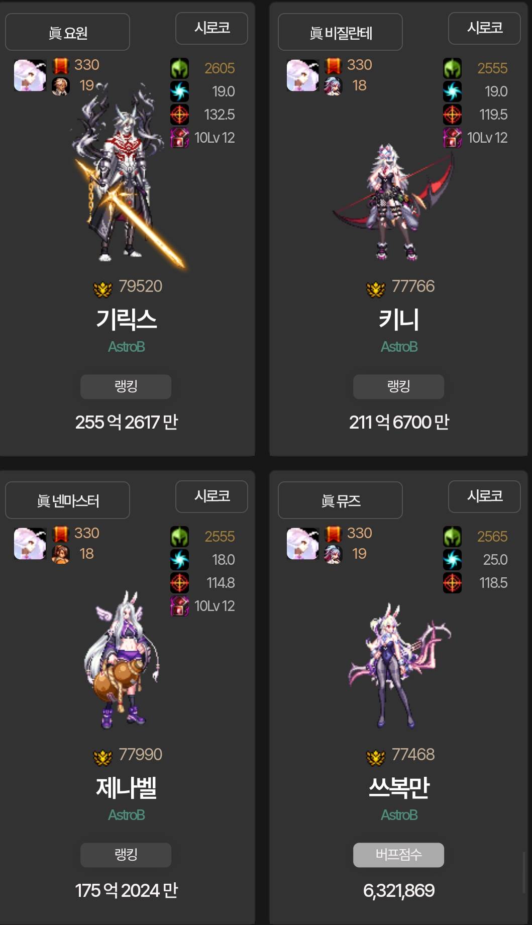
Task: Open AstroB adventure group link under 키니
Action: [x=399, y=347]
